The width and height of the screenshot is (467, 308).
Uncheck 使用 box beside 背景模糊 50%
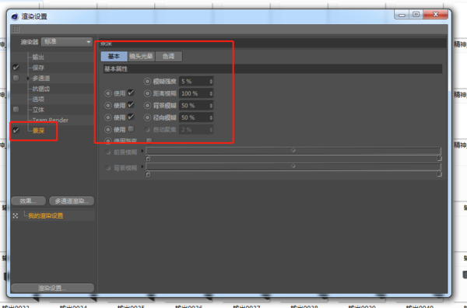[x=131, y=105]
